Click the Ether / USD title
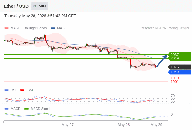The width and height of the screenshot is (192, 130). point(16,6)
